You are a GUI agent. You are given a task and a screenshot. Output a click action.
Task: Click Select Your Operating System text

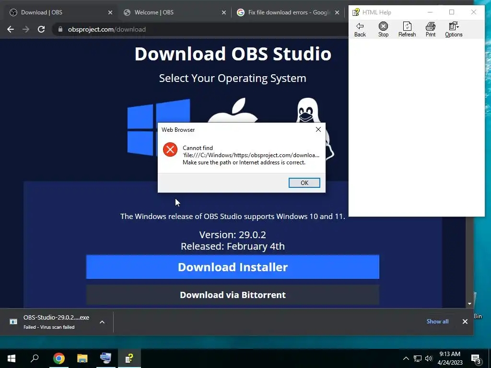(233, 78)
